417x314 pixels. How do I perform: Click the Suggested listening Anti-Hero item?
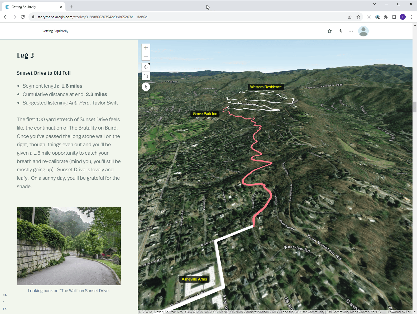tap(70, 103)
